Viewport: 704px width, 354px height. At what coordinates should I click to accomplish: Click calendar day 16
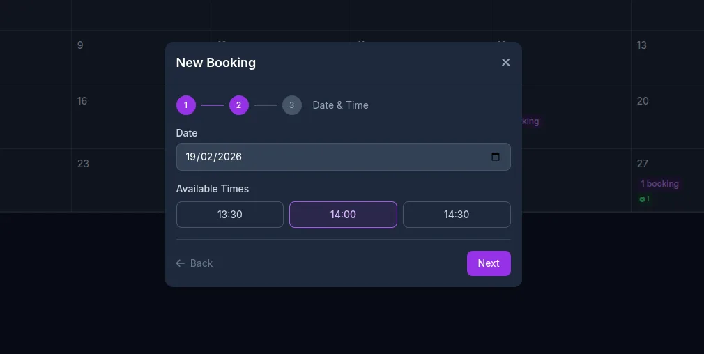[82, 101]
